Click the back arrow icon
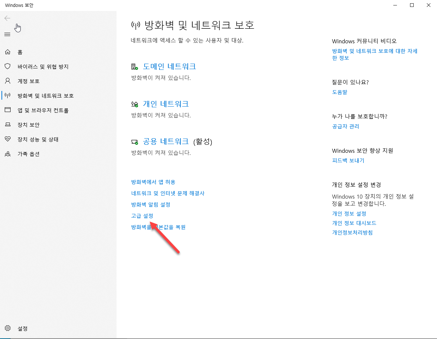 [x=7, y=18]
